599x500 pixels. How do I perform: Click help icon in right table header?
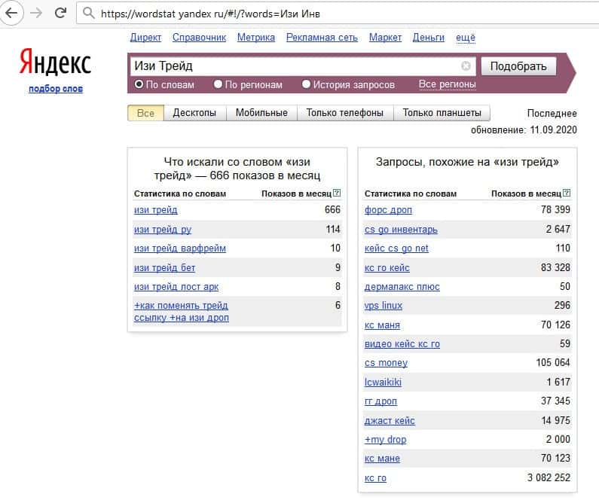click(x=566, y=194)
